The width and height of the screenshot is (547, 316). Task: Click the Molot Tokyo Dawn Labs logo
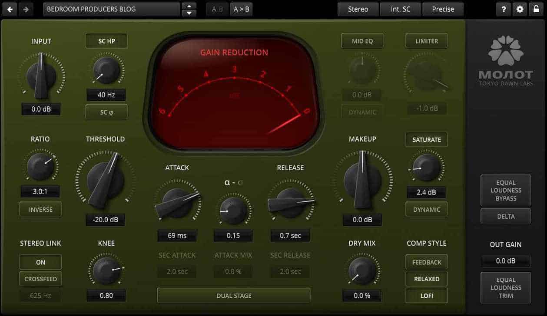point(506,61)
